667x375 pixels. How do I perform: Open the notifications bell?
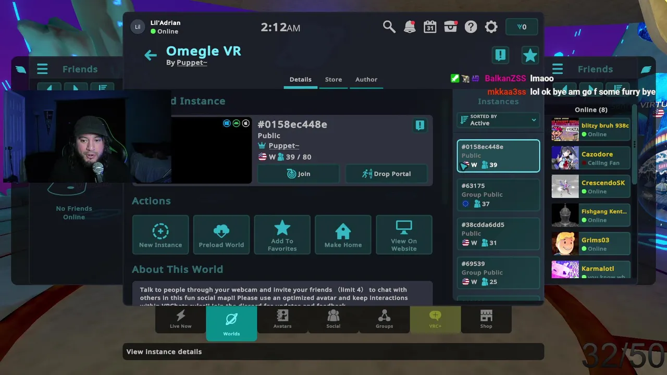(410, 27)
